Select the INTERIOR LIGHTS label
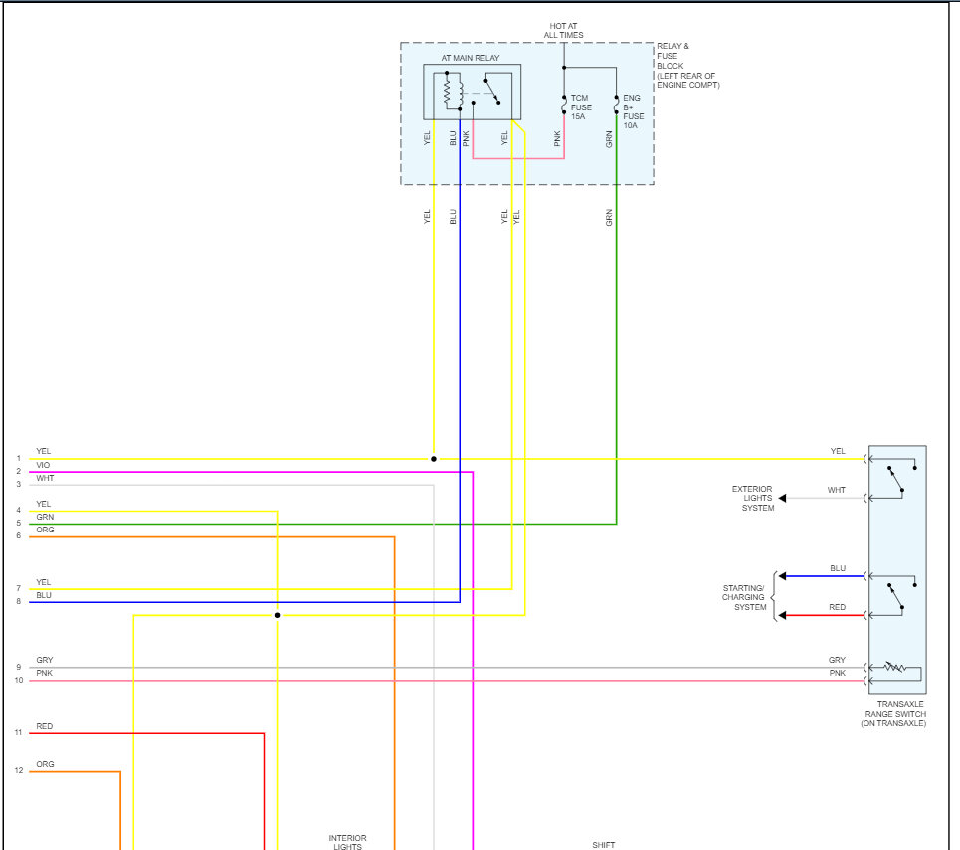The width and height of the screenshot is (960, 850). pos(346,841)
